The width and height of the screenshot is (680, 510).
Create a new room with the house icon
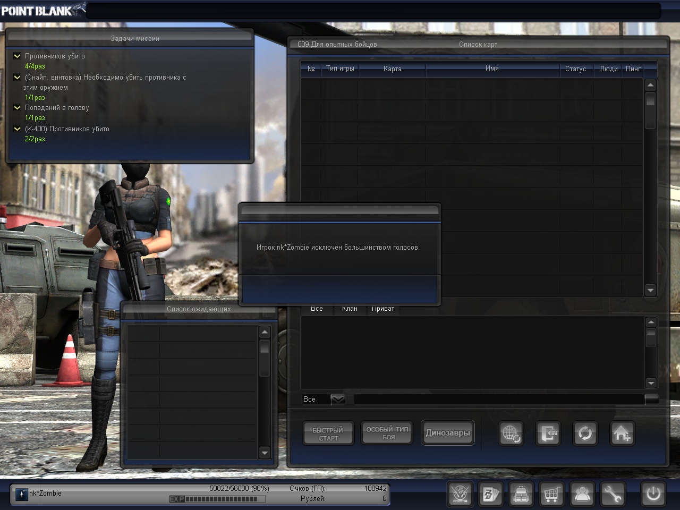tap(622, 433)
